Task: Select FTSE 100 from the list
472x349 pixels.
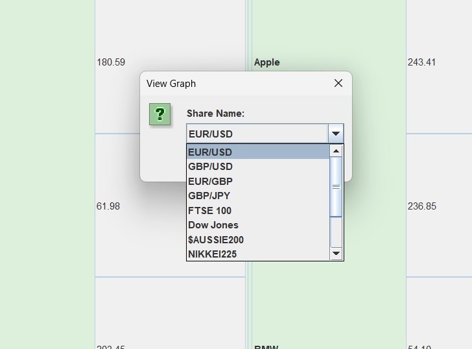Action: pos(258,210)
